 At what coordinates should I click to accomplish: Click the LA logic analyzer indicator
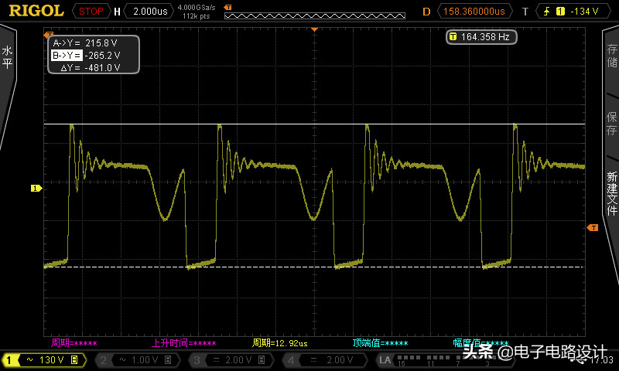[385, 360]
